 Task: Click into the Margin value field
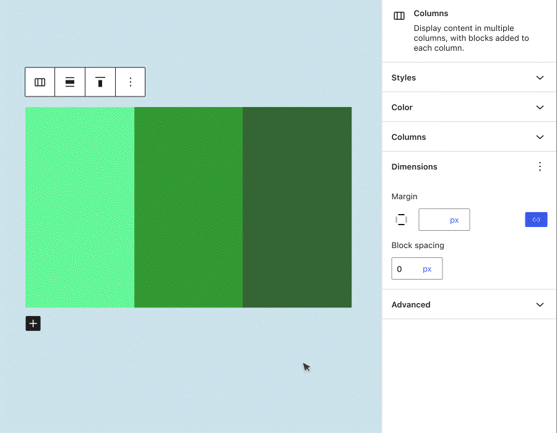[433, 220]
